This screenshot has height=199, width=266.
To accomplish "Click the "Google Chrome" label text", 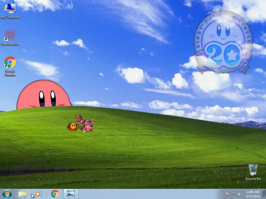I will (10, 73).
